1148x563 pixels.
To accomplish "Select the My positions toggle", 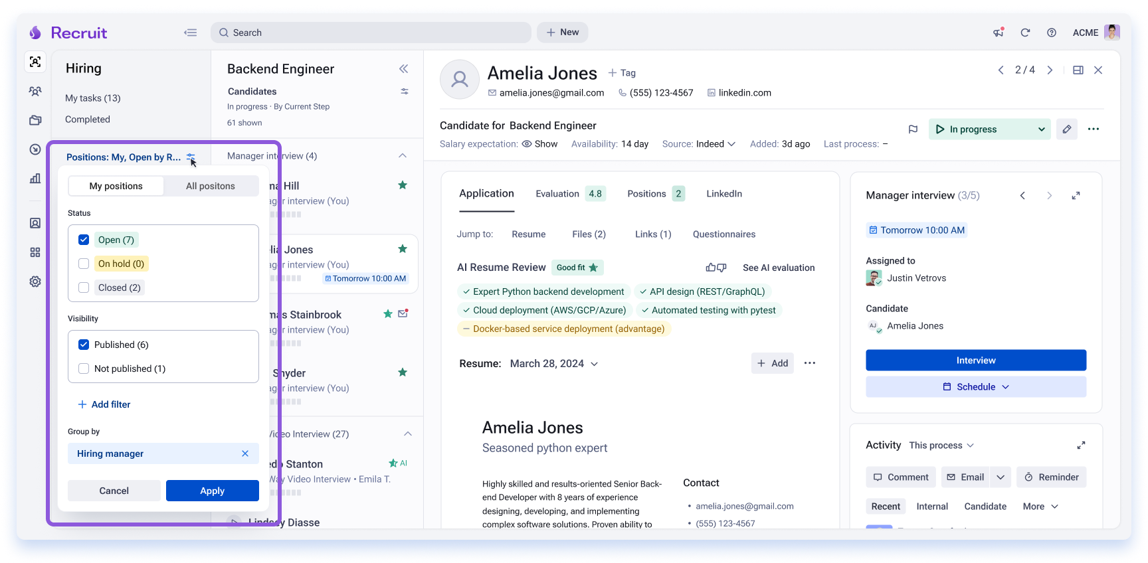I will coord(116,186).
